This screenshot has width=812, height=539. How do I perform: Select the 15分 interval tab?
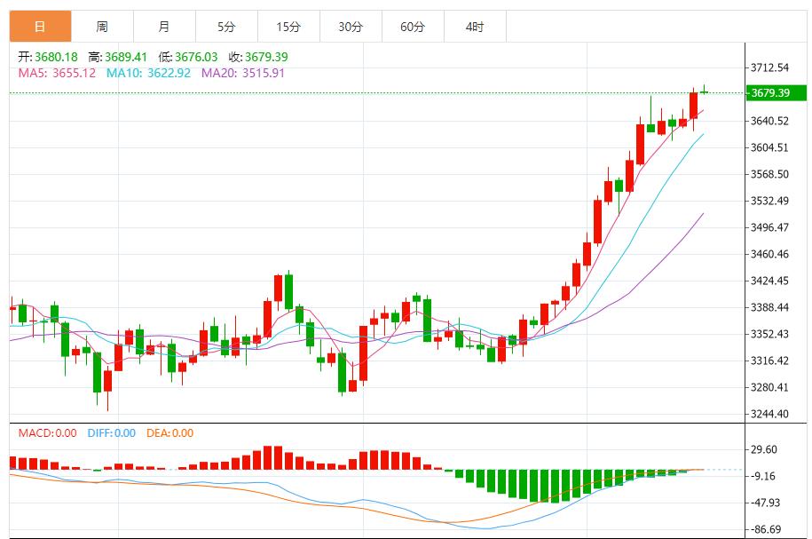point(288,27)
